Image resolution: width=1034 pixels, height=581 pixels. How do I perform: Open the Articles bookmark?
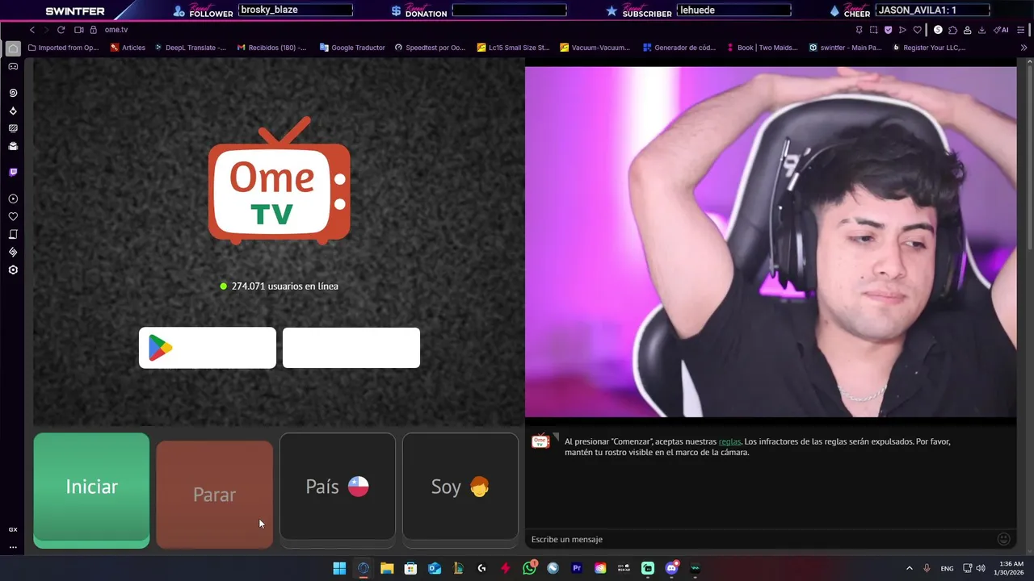point(128,48)
